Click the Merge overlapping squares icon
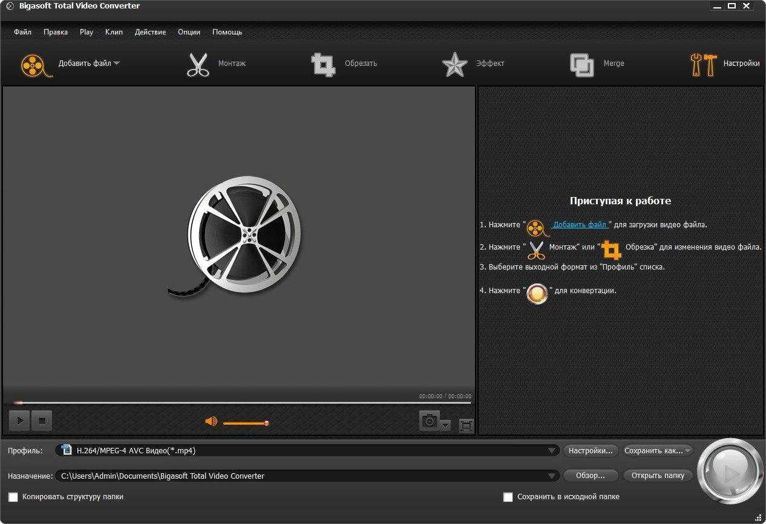Screen dimensions: 766x524 581,65
